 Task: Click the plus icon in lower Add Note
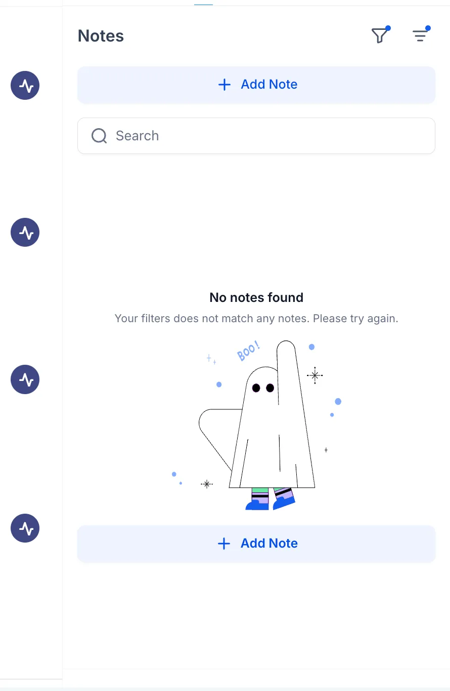[x=223, y=544]
